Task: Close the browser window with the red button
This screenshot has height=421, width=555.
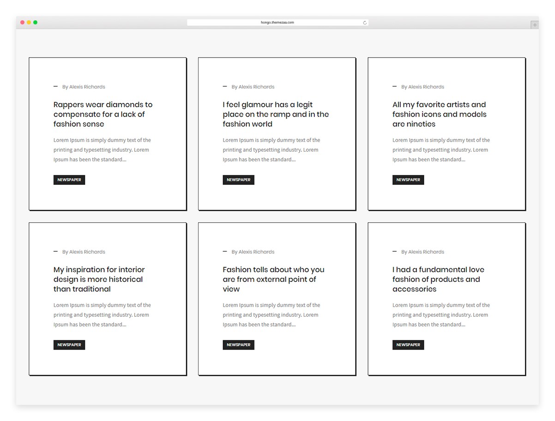Action: coord(23,23)
